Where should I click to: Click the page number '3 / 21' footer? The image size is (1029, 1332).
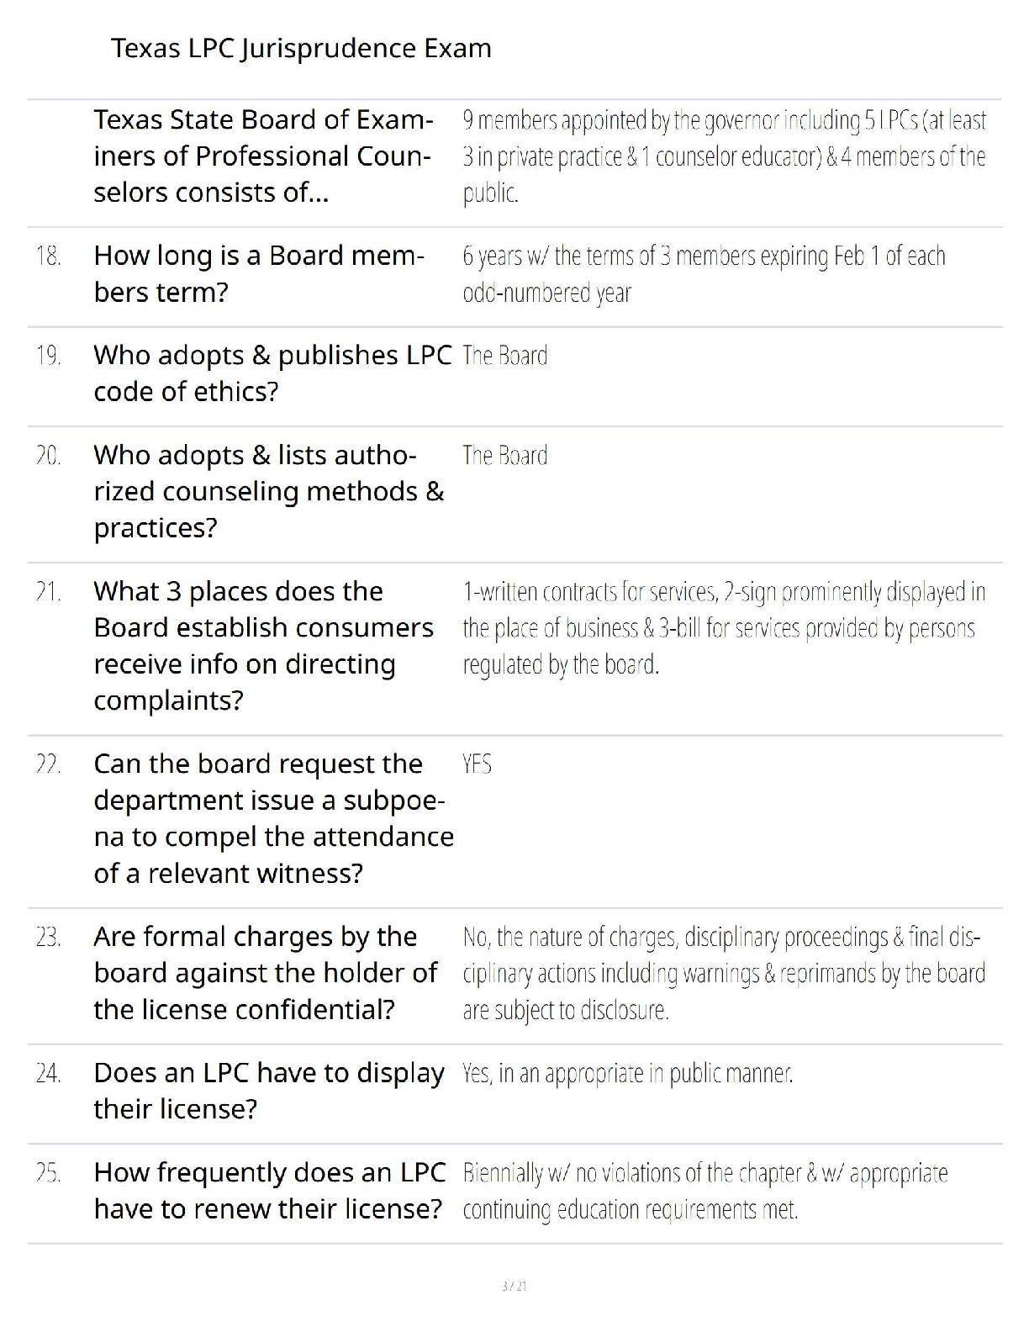514,1287
